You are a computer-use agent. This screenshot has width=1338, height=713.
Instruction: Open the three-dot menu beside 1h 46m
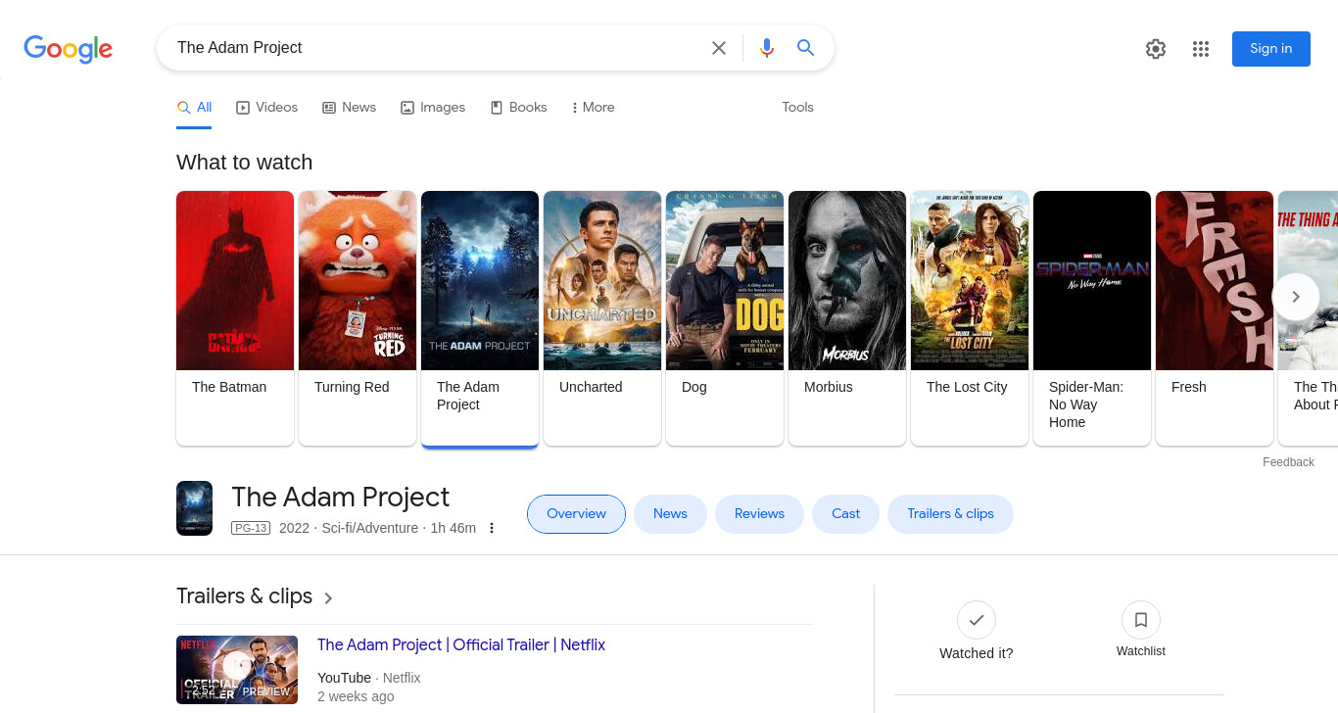pyautogui.click(x=492, y=528)
